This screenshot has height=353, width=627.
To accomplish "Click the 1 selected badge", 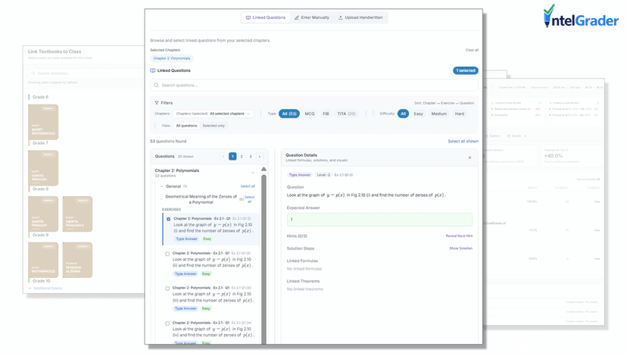I will tap(466, 70).
